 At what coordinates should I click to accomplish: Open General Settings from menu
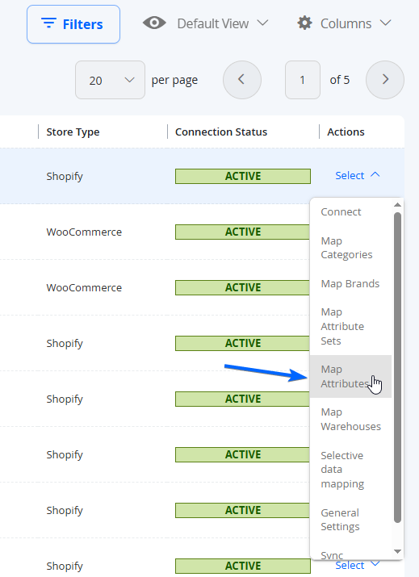[x=340, y=520]
